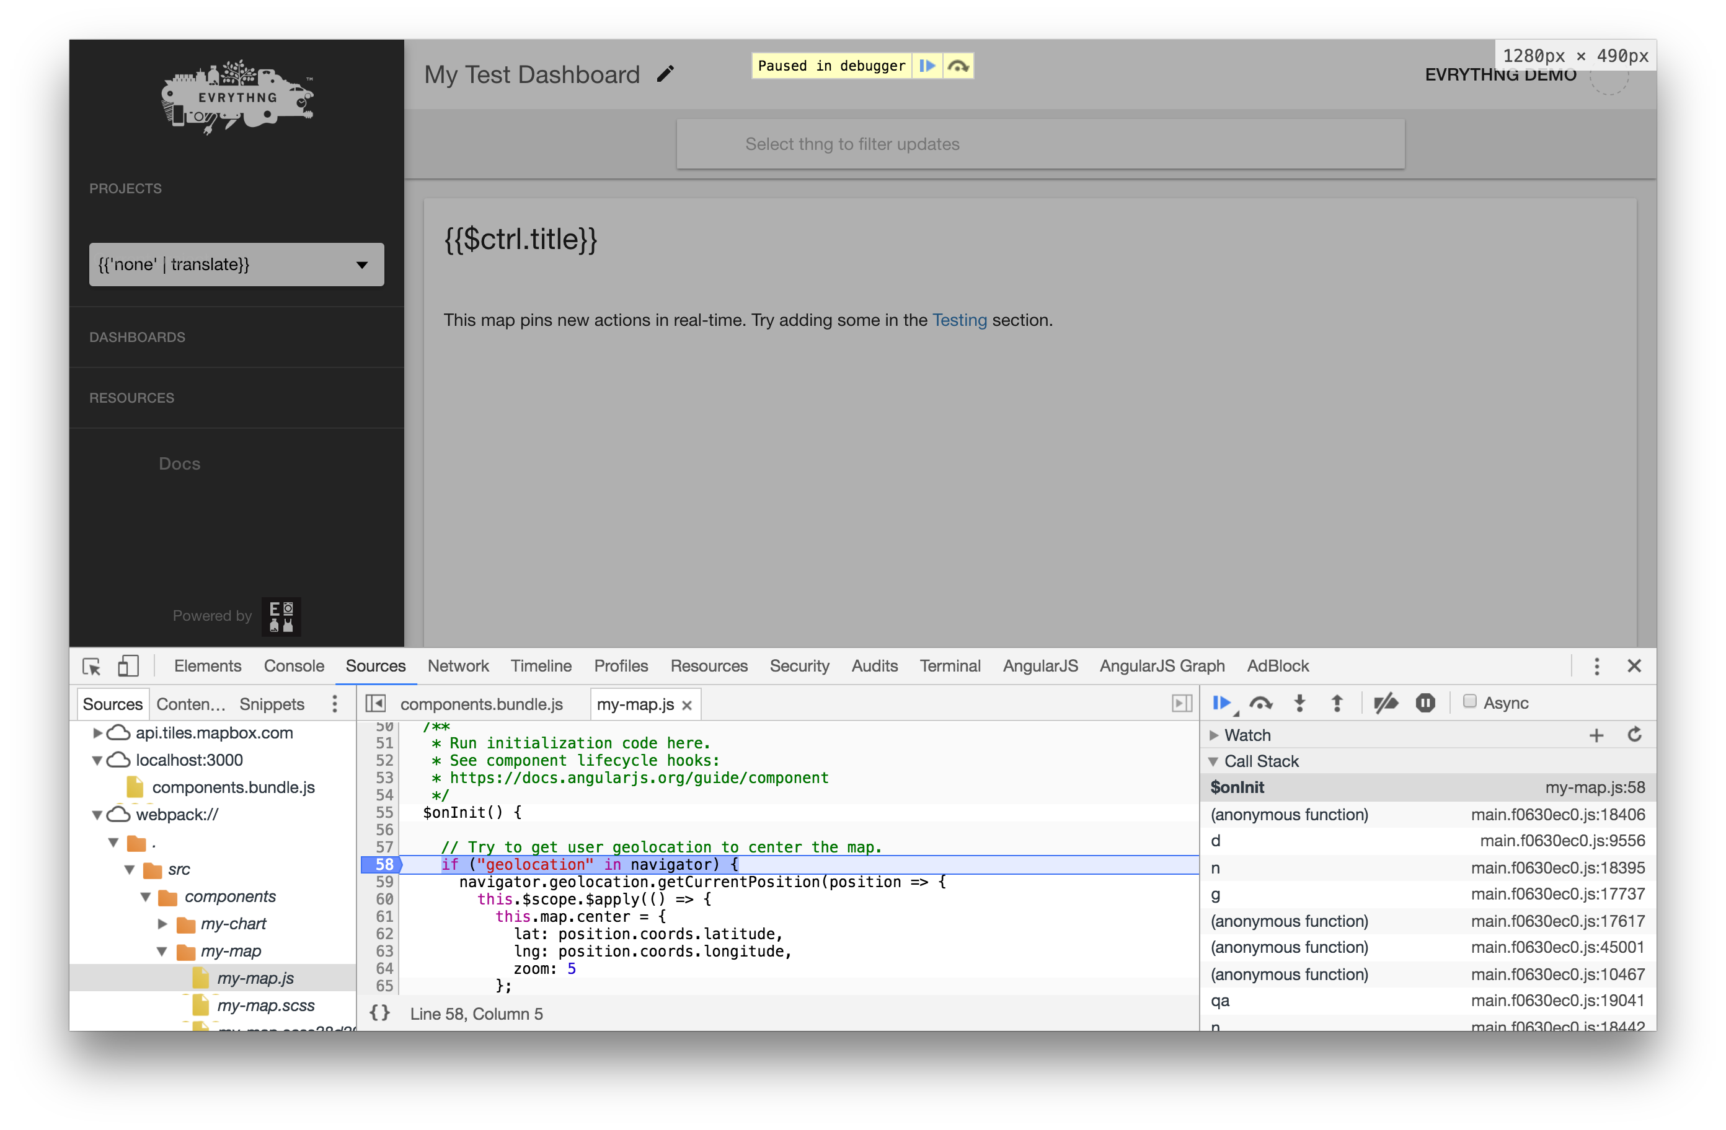Expand the Watch section
Image resolution: width=1726 pixels, height=1130 pixels.
pos(1213,735)
